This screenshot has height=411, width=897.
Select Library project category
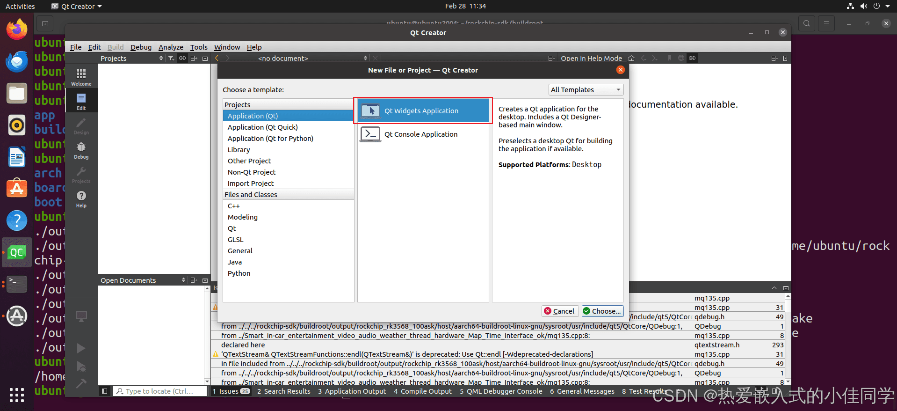pos(289,149)
